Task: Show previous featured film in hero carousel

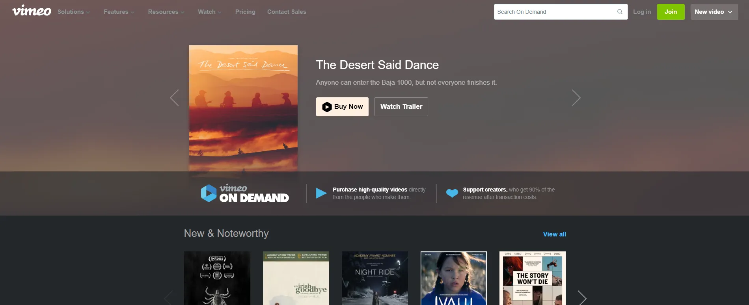Action: point(174,97)
